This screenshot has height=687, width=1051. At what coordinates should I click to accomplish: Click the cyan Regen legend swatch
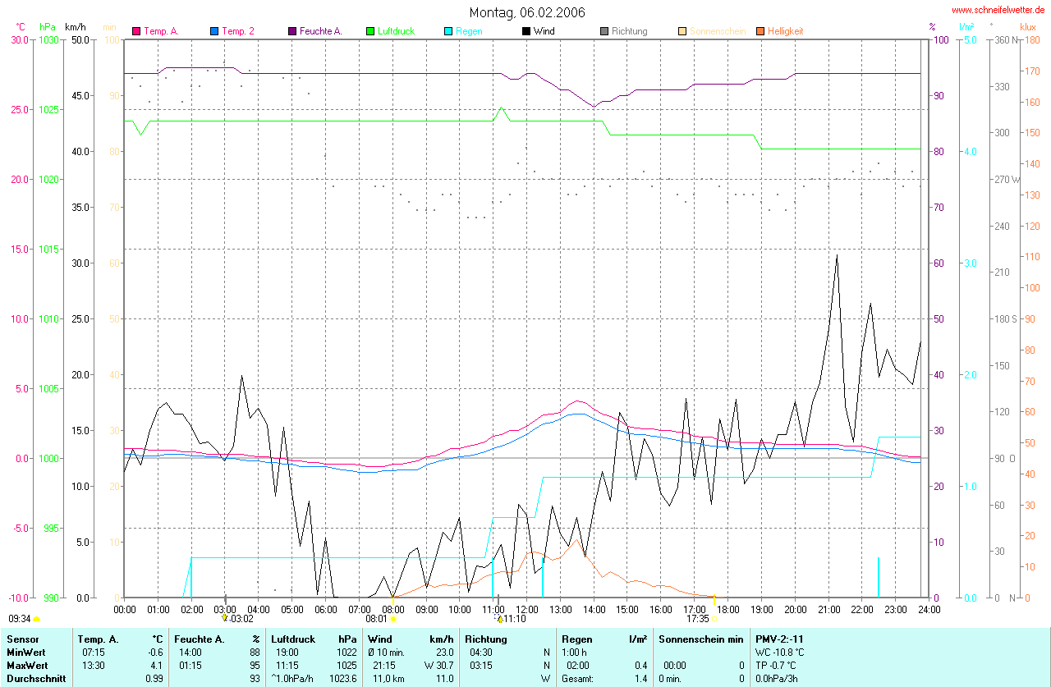(448, 31)
